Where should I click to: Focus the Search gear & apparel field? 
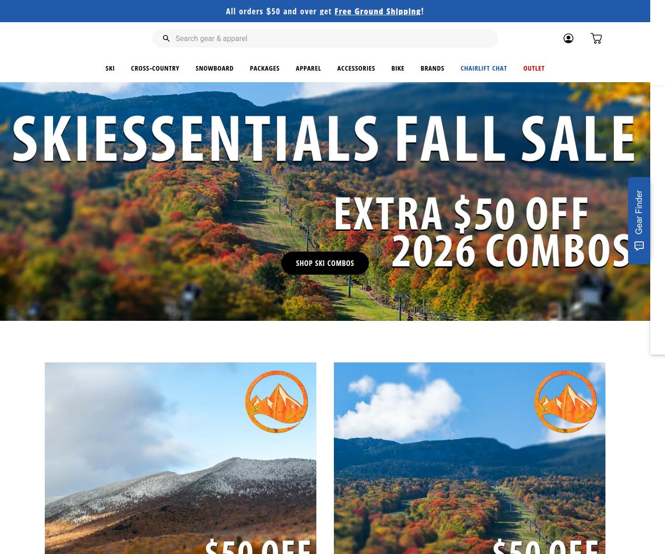[x=325, y=38]
